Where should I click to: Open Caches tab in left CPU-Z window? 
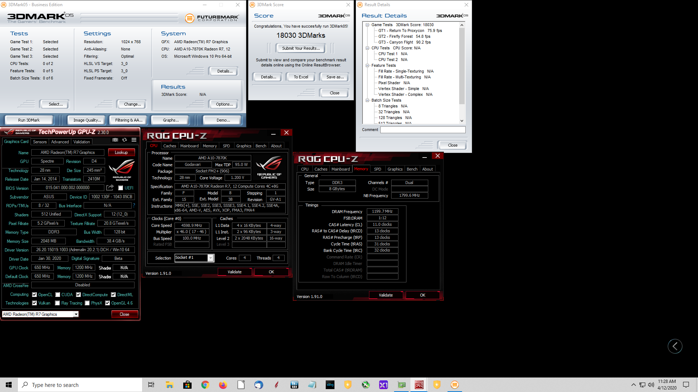click(x=169, y=146)
